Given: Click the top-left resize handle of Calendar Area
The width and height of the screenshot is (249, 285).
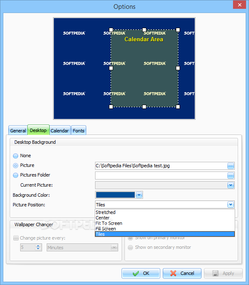Looking at the screenshot, I should click(111, 30).
